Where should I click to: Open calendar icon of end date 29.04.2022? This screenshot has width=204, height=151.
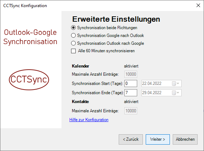coord(174,93)
